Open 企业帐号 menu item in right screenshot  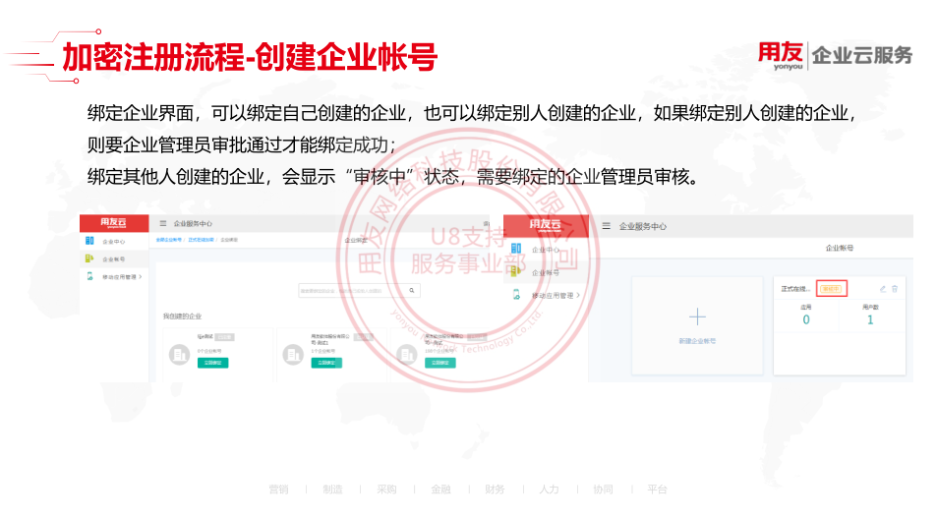pos(546,272)
